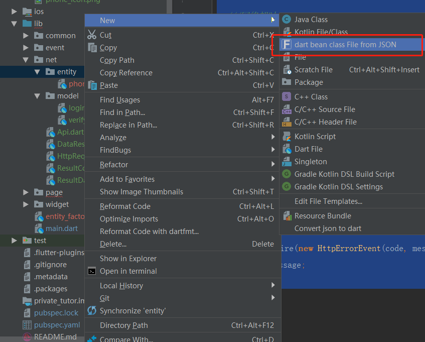This screenshot has height=342, width=425.
Task: Choose Show in Explorer menu item
Action: (182, 259)
